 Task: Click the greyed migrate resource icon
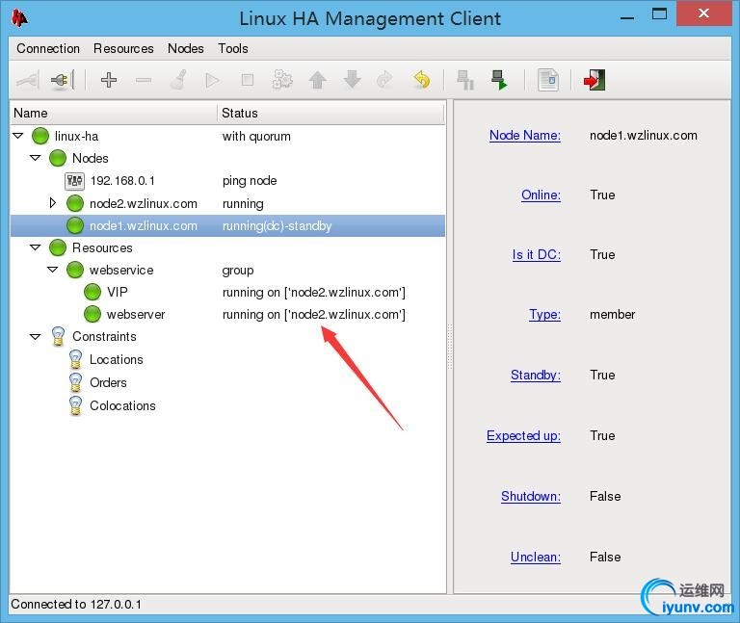coord(385,80)
